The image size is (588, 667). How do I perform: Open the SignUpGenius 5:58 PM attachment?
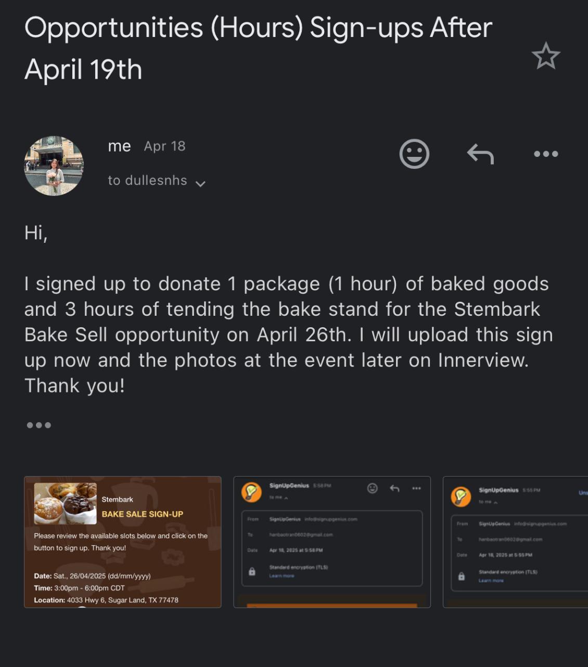click(x=332, y=542)
